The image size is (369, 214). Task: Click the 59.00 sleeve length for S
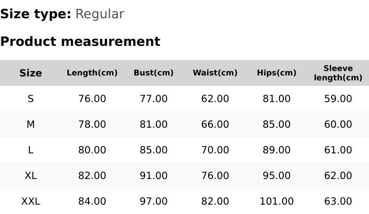[x=338, y=99]
